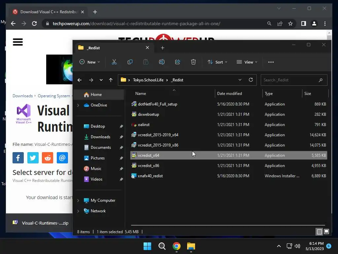Expand OneDrive in navigation pane
This screenshot has width=338, height=254.
78,105
